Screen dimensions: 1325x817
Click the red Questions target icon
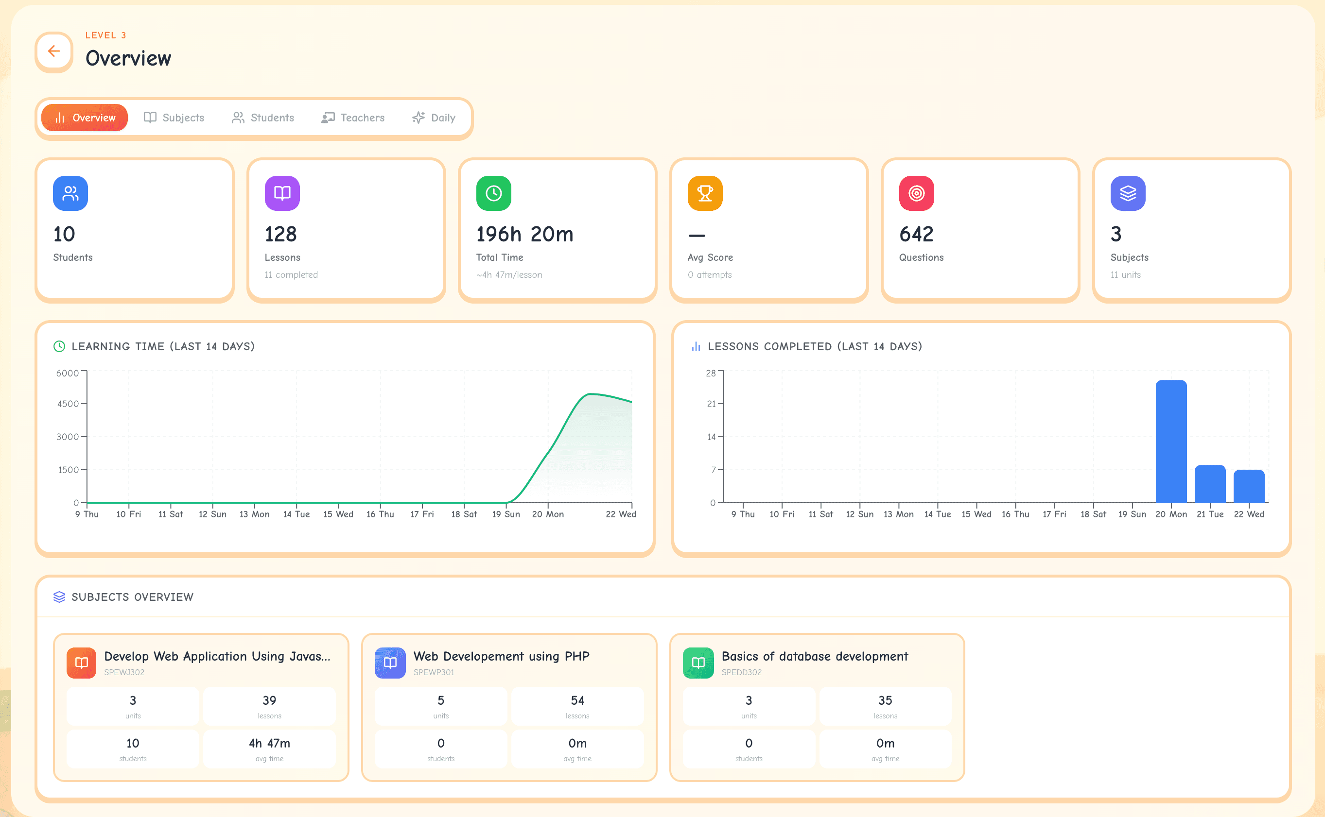[916, 193]
